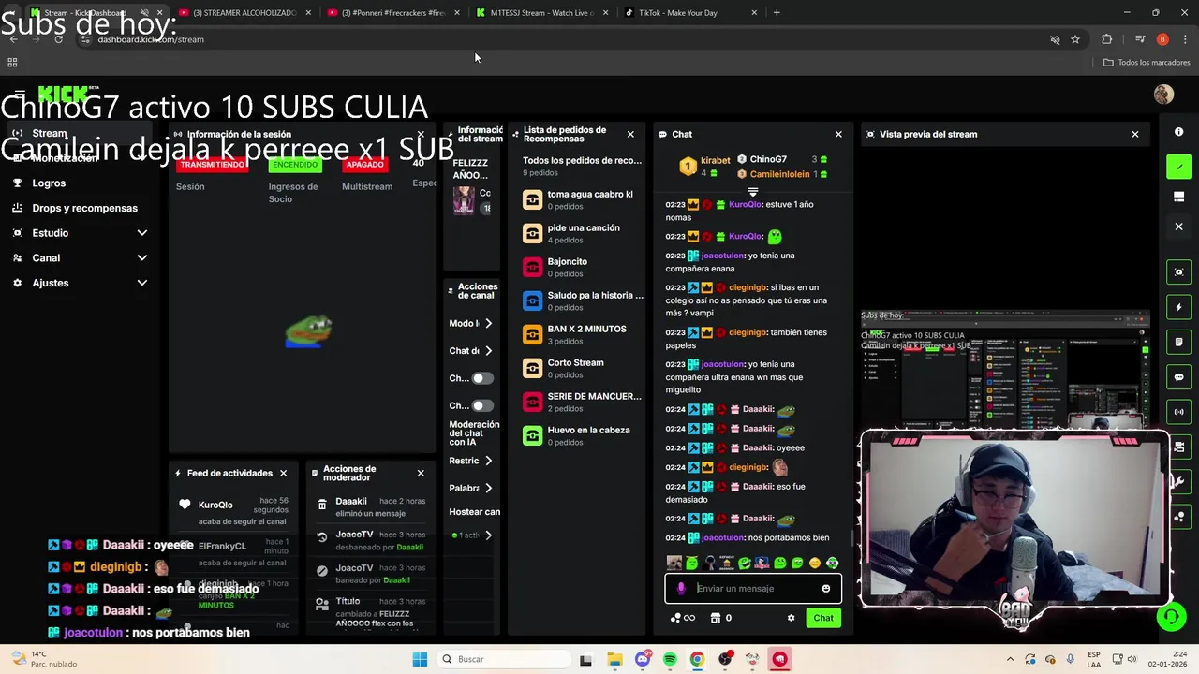Viewport: 1199px width, 674px height.
Task: Expand the Palabra... option arrow
Action: (488, 488)
